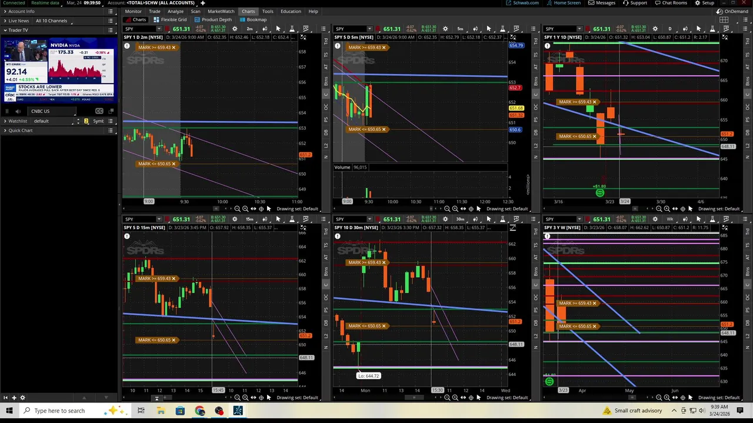This screenshot has width=753, height=423.
Task: Open 5m timeframe dropdown
Action: 461,29
